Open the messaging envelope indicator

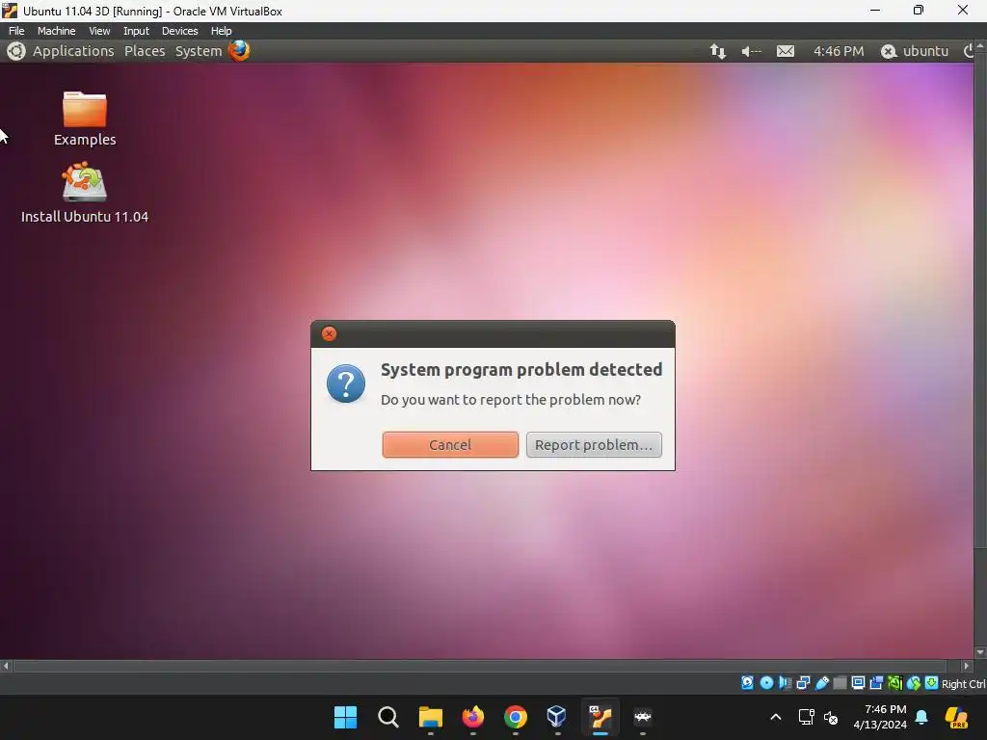(x=785, y=51)
